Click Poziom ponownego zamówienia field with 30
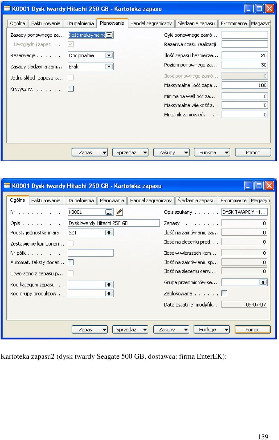Screen dimensions: 279x440 click(245, 65)
